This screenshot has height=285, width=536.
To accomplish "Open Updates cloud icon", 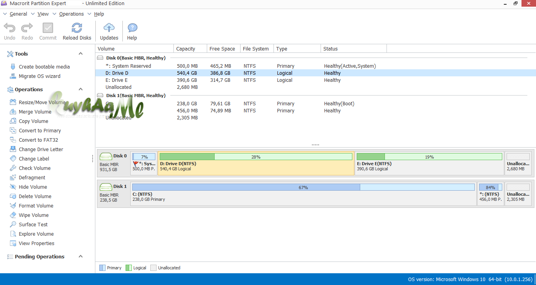I will point(109,28).
